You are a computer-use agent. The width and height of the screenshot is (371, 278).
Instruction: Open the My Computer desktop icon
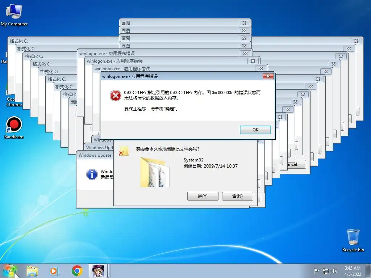tap(14, 14)
